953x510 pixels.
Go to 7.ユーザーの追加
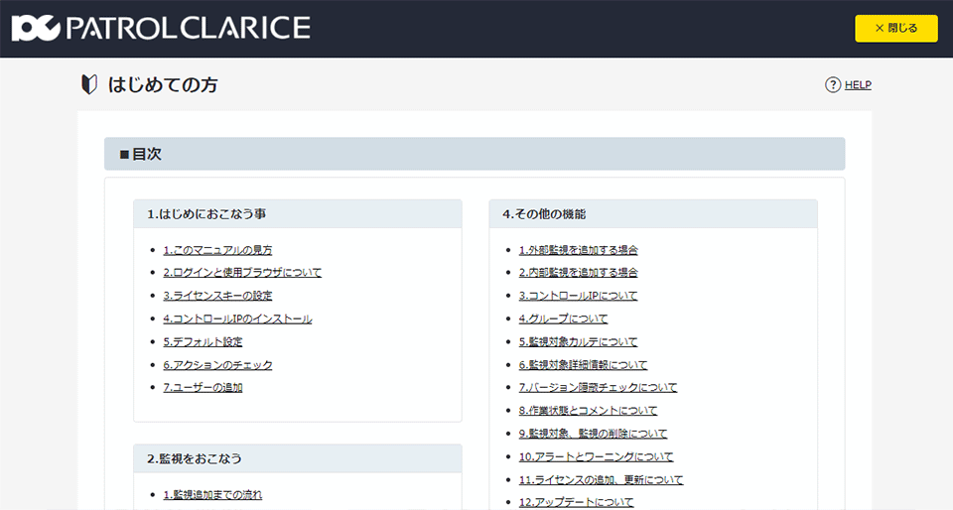[203, 387]
